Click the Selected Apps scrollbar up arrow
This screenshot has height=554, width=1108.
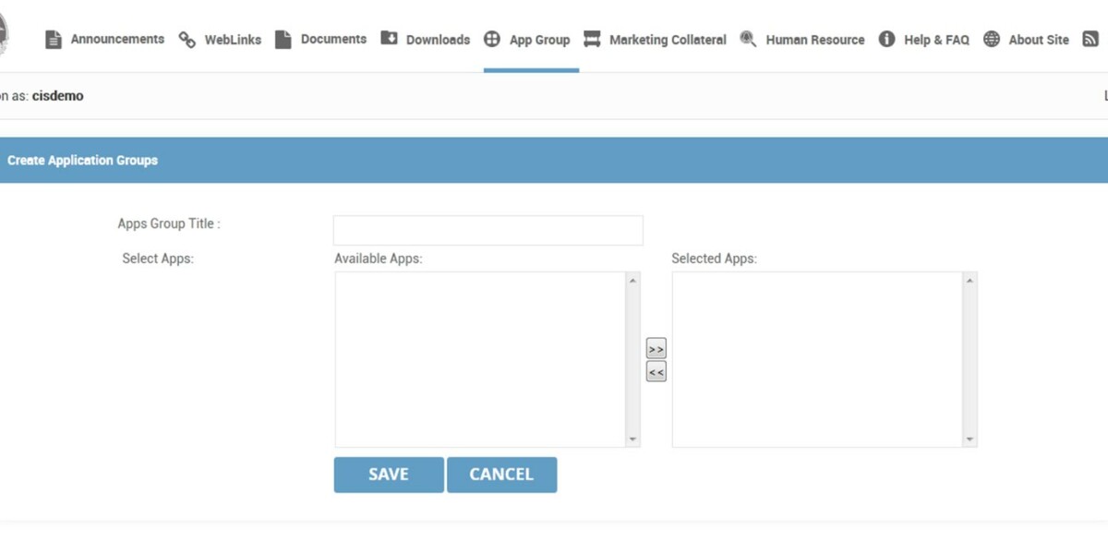tap(970, 280)
